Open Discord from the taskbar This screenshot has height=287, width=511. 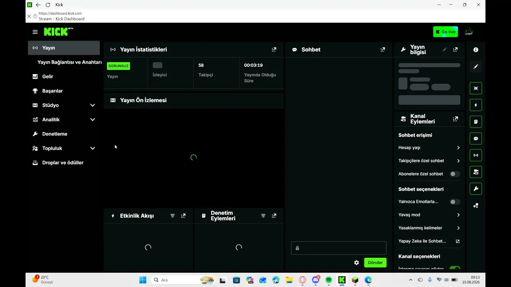point(315,280)
